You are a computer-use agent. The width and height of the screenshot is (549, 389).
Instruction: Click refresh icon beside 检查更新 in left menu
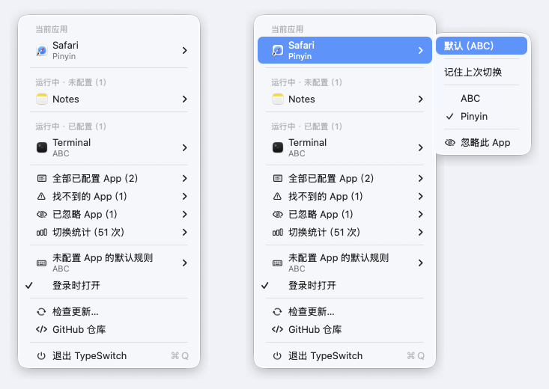[x=42, y=311]
